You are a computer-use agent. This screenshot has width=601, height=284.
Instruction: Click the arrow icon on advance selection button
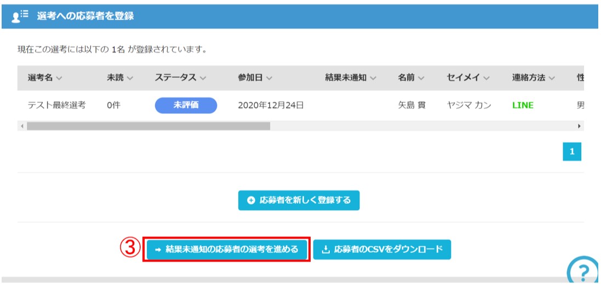coord(158,250)
